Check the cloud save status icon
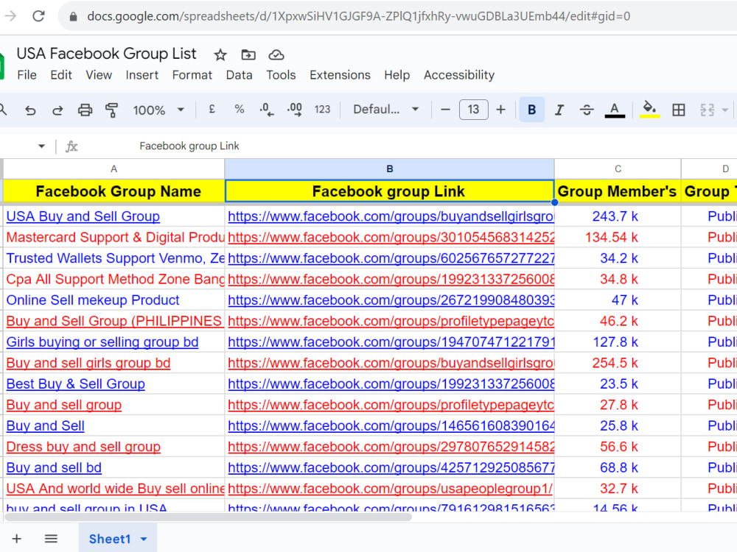Image resolution: width=737 pixels, height=552 pixels. [276, 55]
